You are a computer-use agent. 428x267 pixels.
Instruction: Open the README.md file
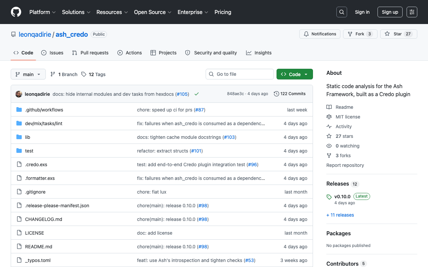click(38, 247)
